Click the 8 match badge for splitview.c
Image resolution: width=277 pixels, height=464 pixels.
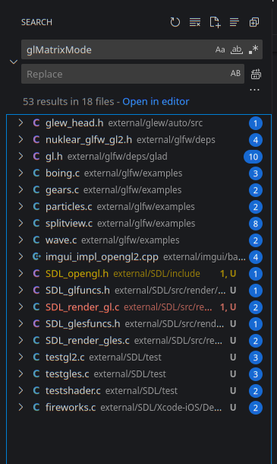pos(256,224)
